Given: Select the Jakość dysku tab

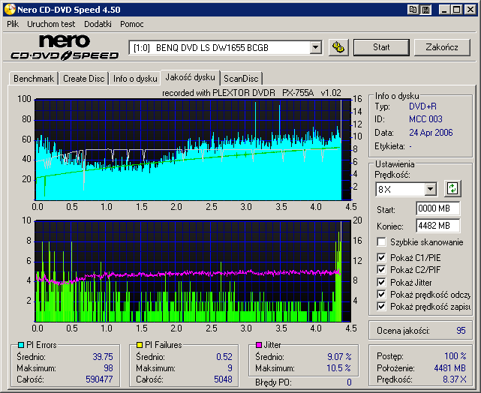Looking at the screenshot, I should [190, 77].
